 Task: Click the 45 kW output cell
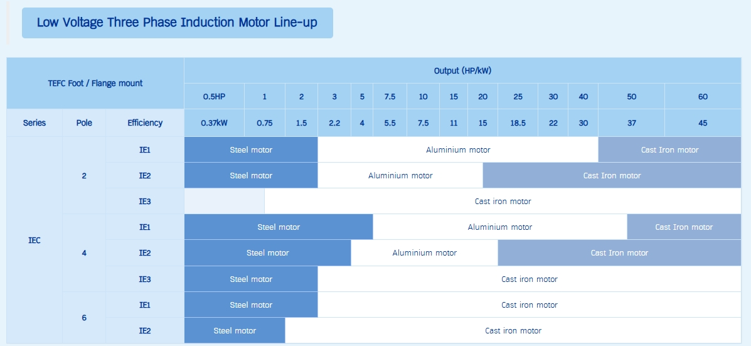703,123
